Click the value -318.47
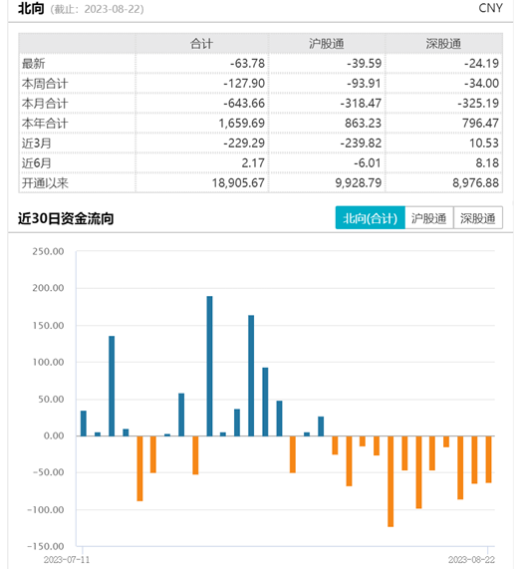517x569 pixels. (x=361, y=104)
